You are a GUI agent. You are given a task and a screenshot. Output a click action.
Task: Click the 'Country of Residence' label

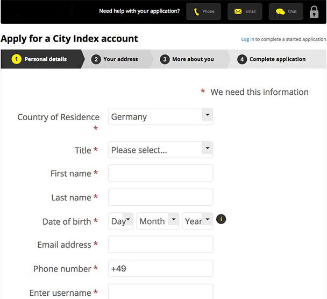coord(59,117)
